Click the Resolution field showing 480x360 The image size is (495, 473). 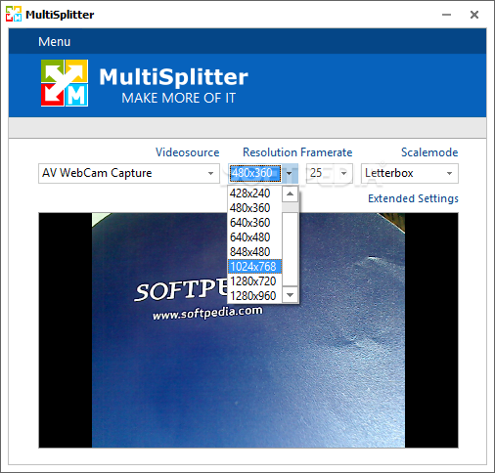255,173
